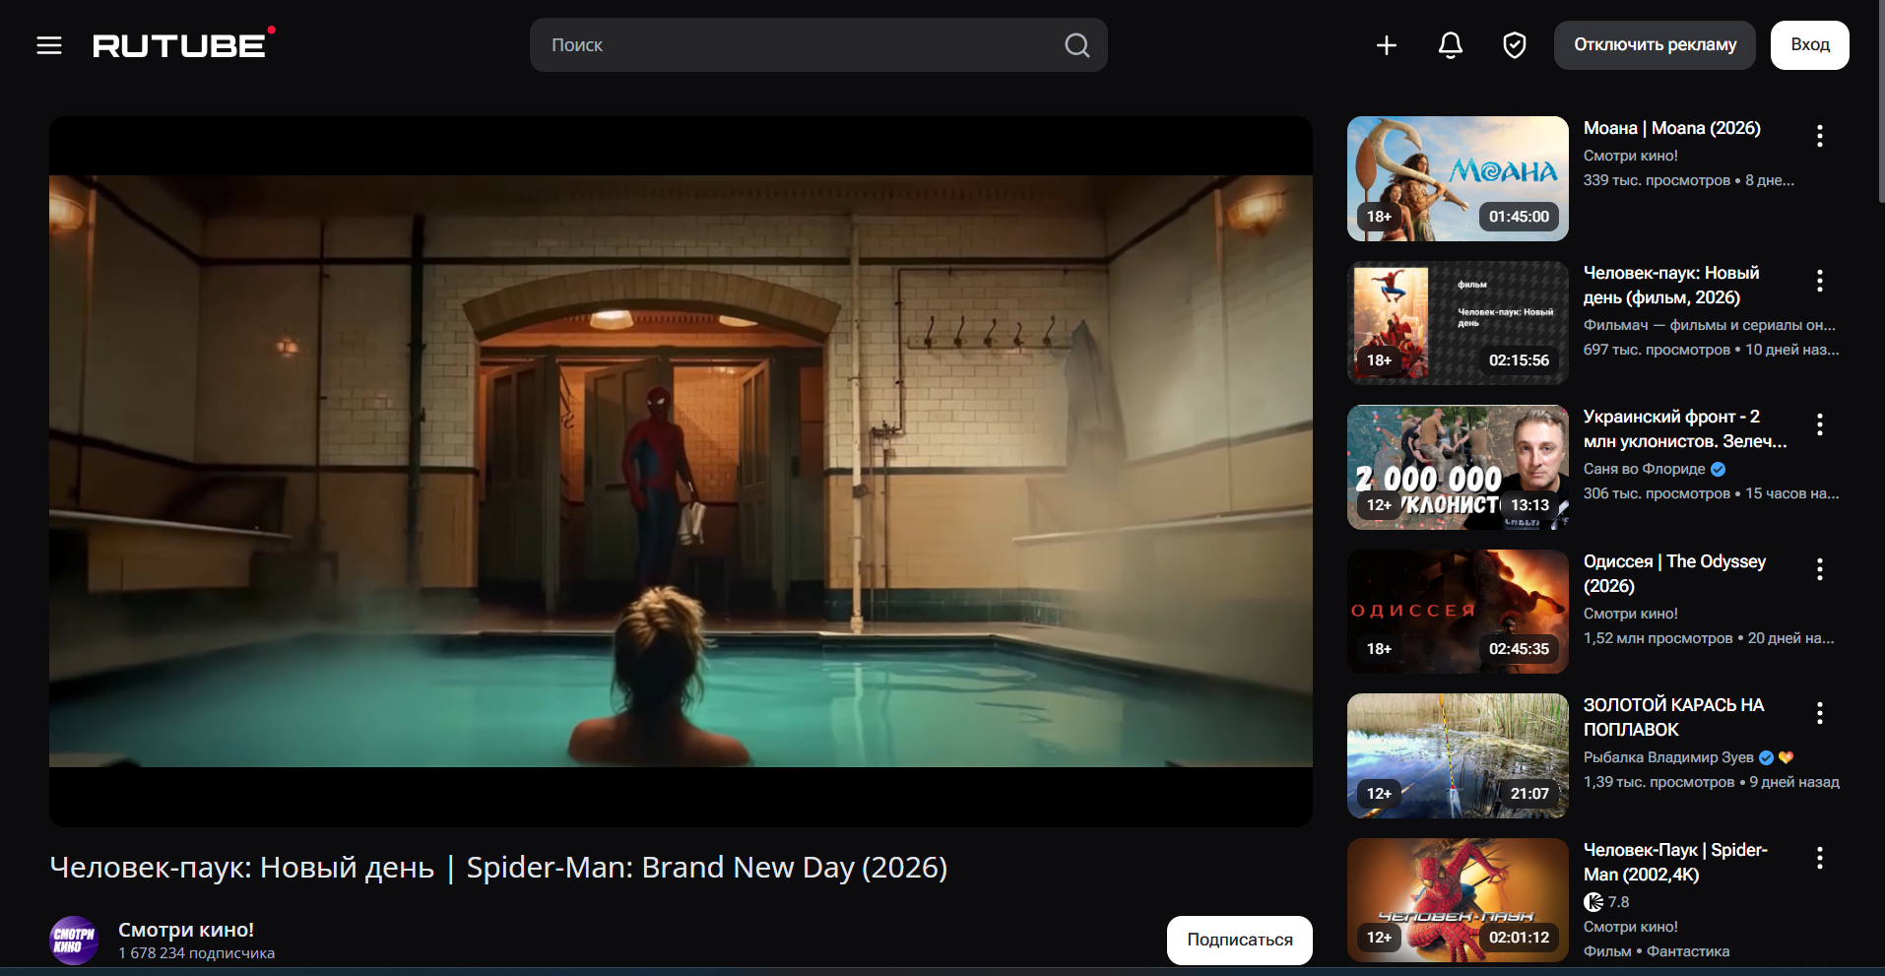Click the plus upload icon
This screenshot has width=1885, height=976.
1387,45
